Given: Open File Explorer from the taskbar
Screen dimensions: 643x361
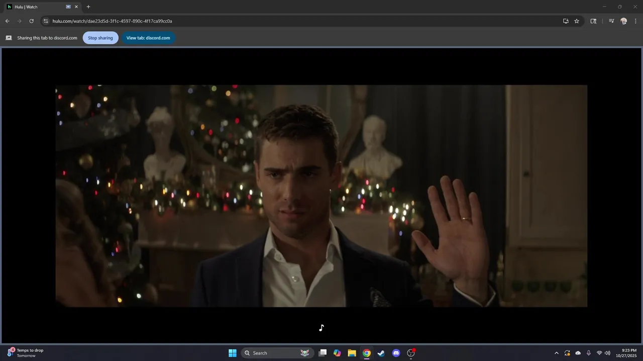Looking at the screenshot, I should coord(352,353).
